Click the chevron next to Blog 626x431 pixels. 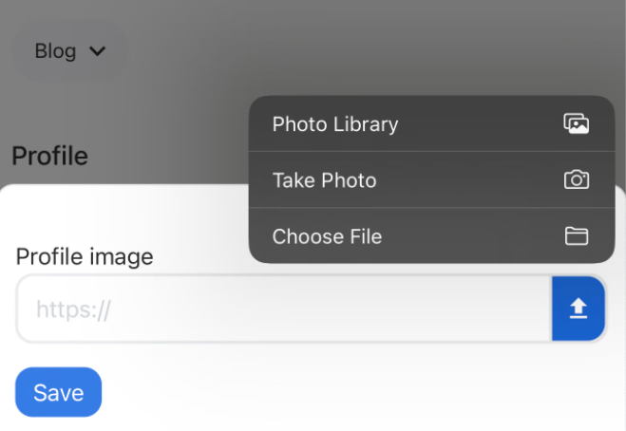coord(98,51)
